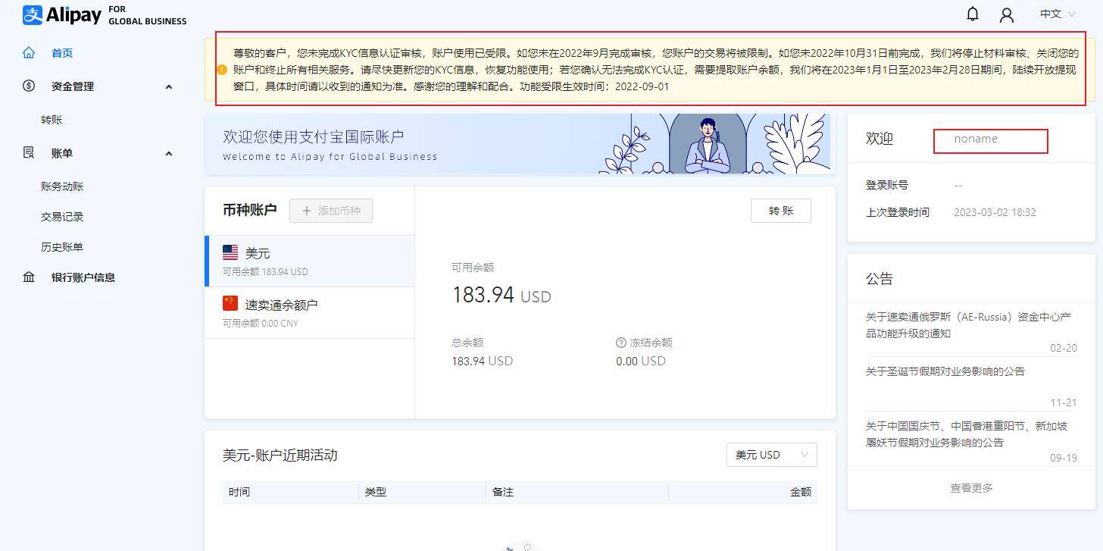1103x551 pixels.
Task: Click the 添加币种 button
Action: (331, 211)
